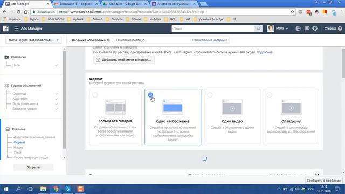Show hidden system tray icons chevron
The width and height of the screenshot is (345, 194).
pos(279,189)
